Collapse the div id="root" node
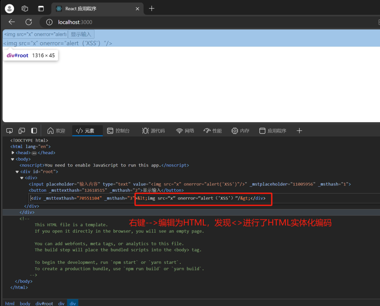 click(x=17, y=172)
